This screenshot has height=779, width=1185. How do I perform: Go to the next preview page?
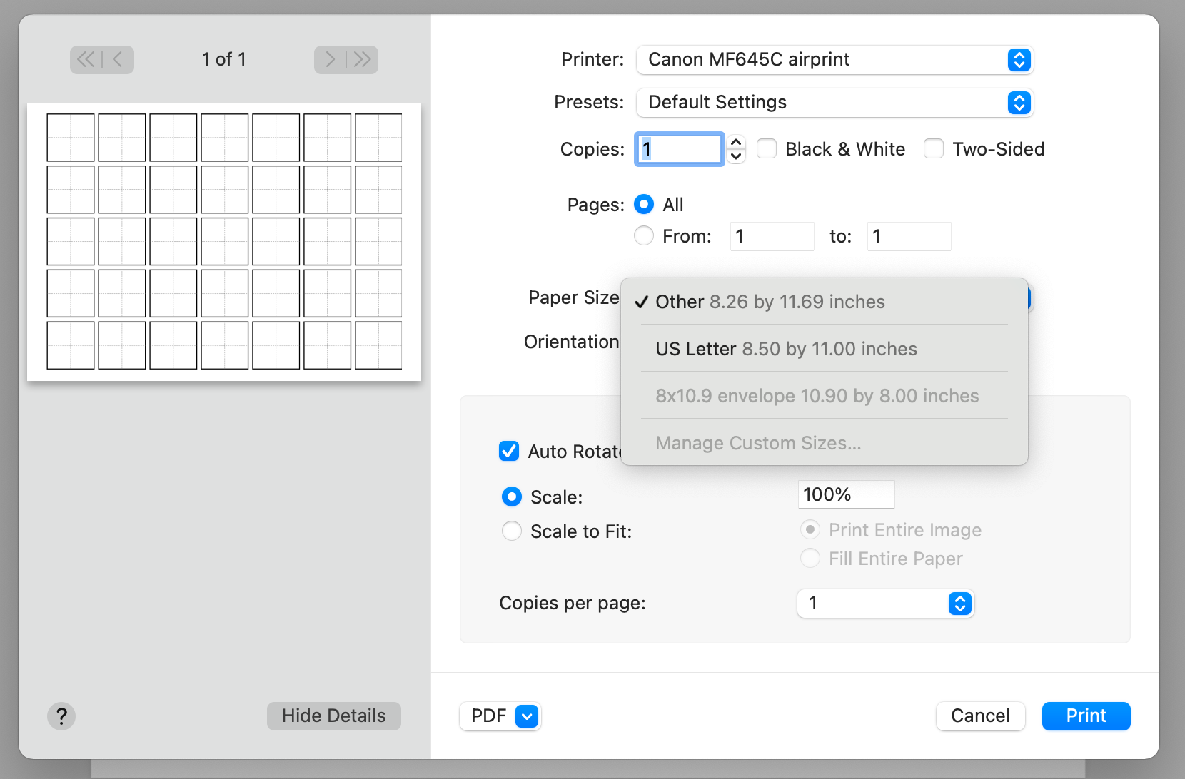click(x=328, y=60)
